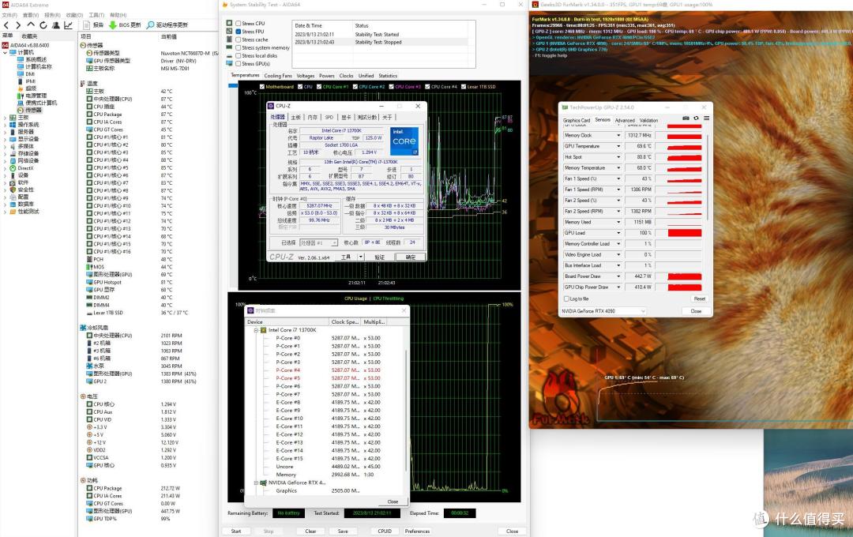853x537 pixels.
Task: Enable Stress cache checkbox
Action: point(239,39)
